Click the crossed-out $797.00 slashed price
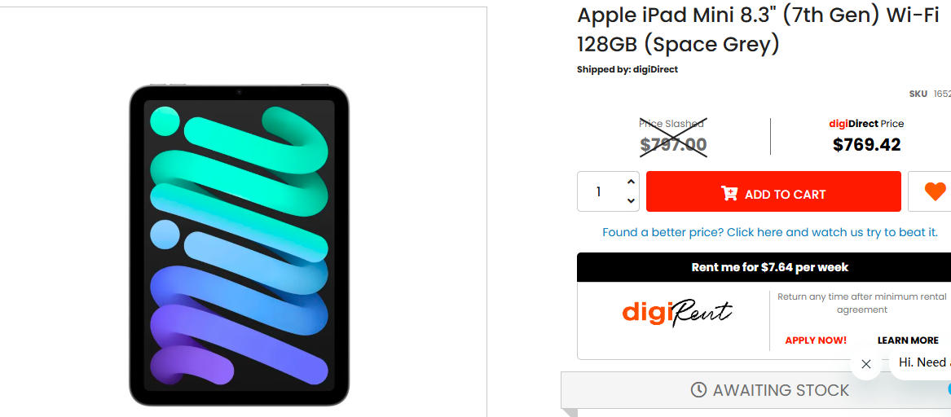Viewport: 951px width, 417px height. pos(673,144)
